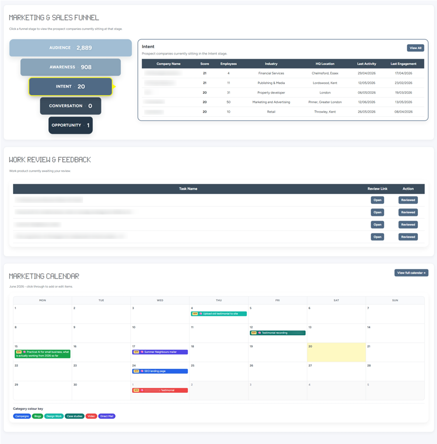Click the Throwley, Kent location cell

click(325, 112)
